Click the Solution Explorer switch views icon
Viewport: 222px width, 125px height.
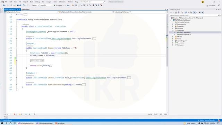coord(179,12)
